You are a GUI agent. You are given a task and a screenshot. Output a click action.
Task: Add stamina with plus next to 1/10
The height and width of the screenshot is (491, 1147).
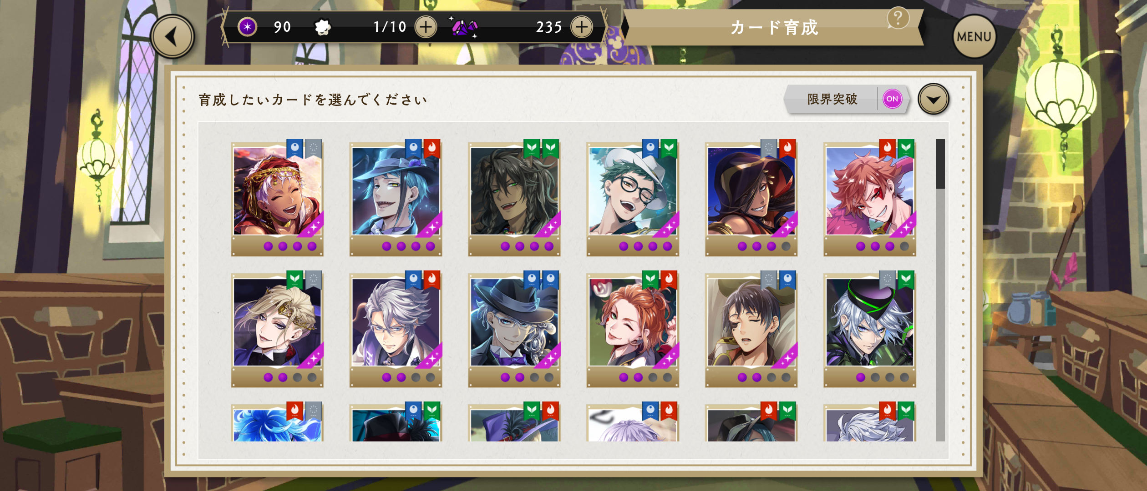point(426,27)
